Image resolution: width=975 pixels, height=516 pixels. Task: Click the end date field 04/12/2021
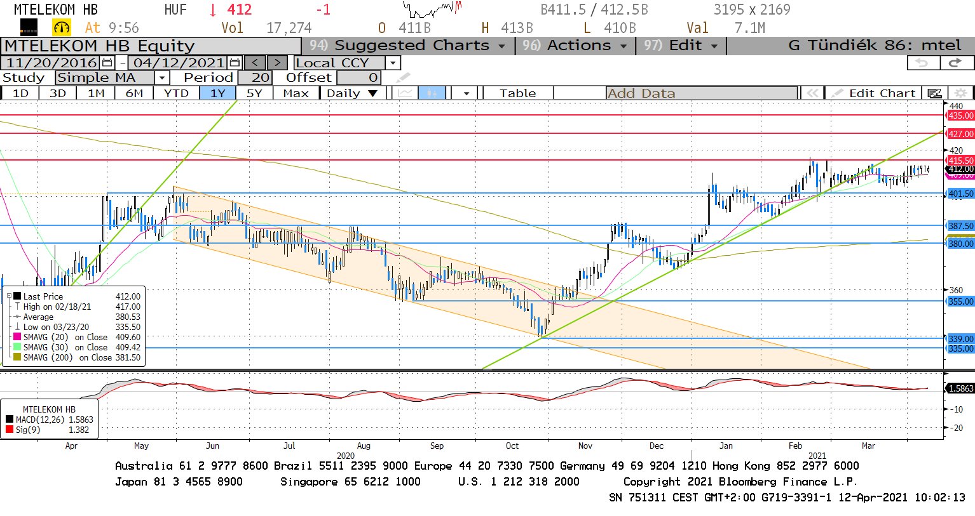[178, 63]
